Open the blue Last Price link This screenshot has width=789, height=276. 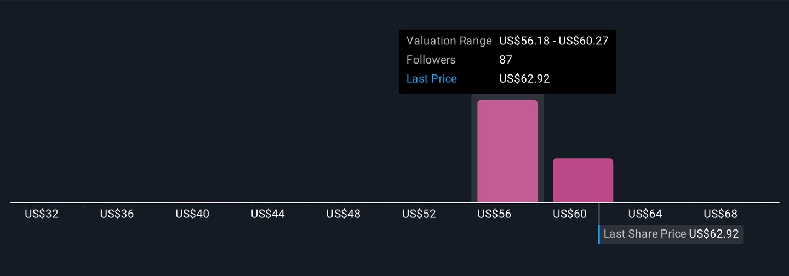point(432,79)
